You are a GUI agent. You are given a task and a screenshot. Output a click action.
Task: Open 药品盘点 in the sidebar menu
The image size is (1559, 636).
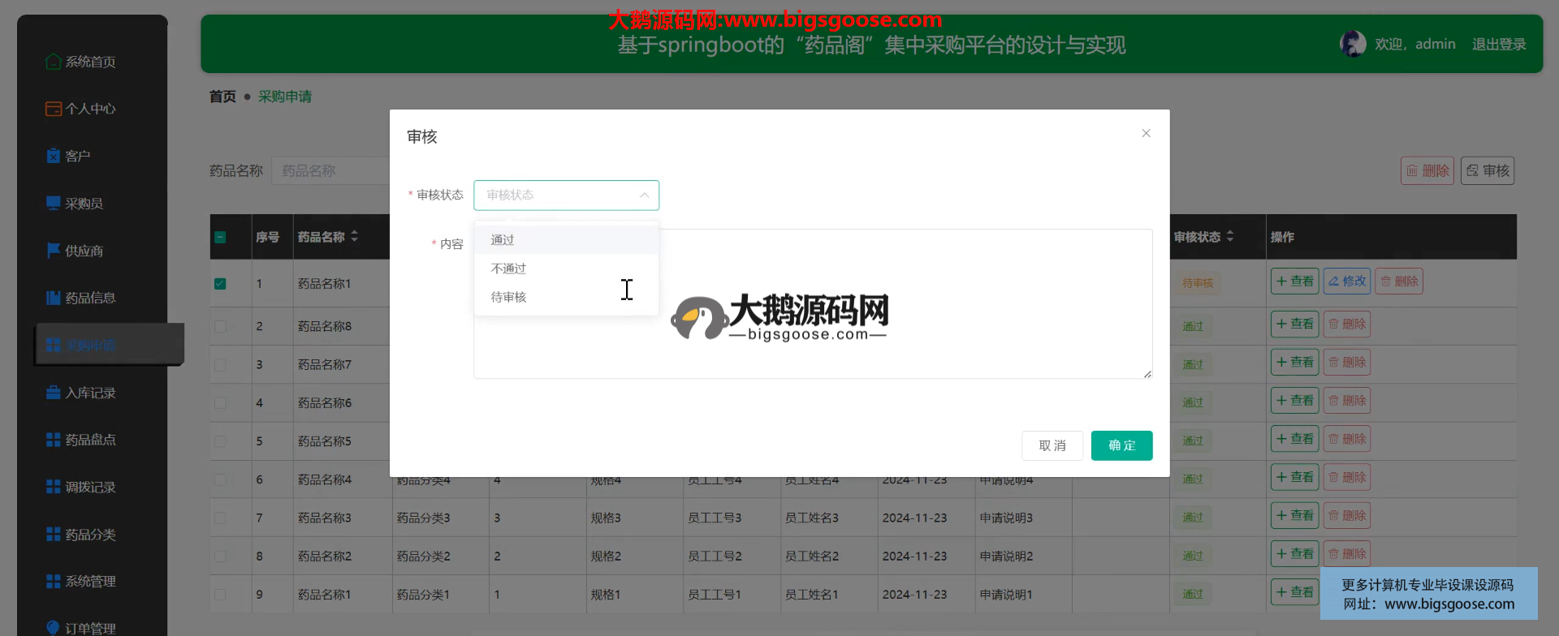tap(90, 440)
